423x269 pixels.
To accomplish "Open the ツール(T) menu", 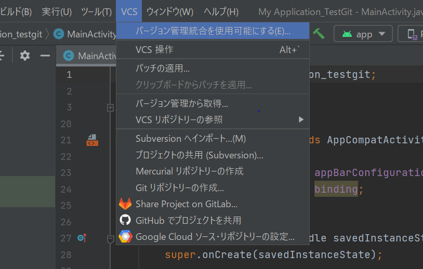I will point(96,11).
